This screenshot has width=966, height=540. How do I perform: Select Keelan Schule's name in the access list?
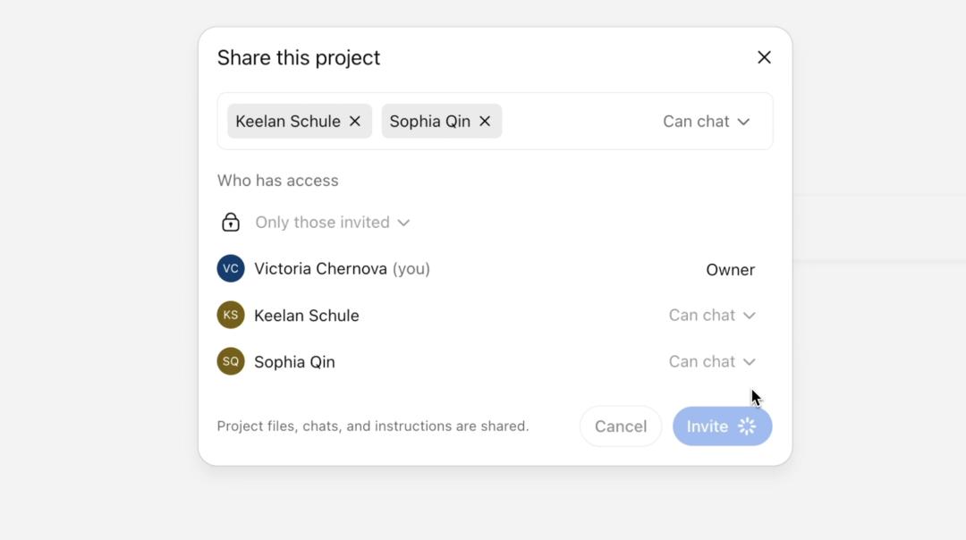tap(308, 315)
